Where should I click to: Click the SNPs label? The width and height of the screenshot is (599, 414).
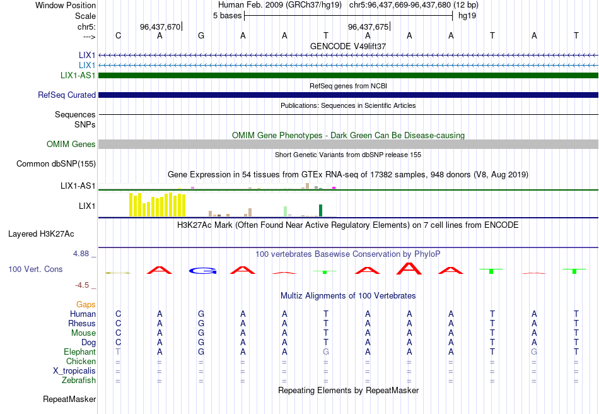85,124
